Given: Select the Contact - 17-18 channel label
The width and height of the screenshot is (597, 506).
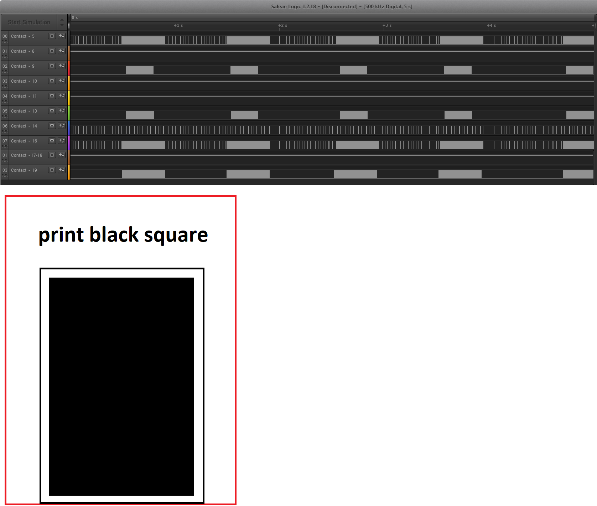Looking at the screenshot, I should click(27, 155).
